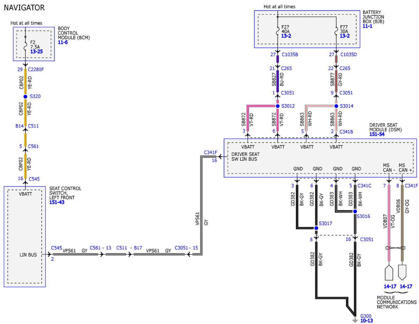Click the twisted pair symbol on CAN wires
This screenshot has width=419, height=324.
(x=396, y=248)
